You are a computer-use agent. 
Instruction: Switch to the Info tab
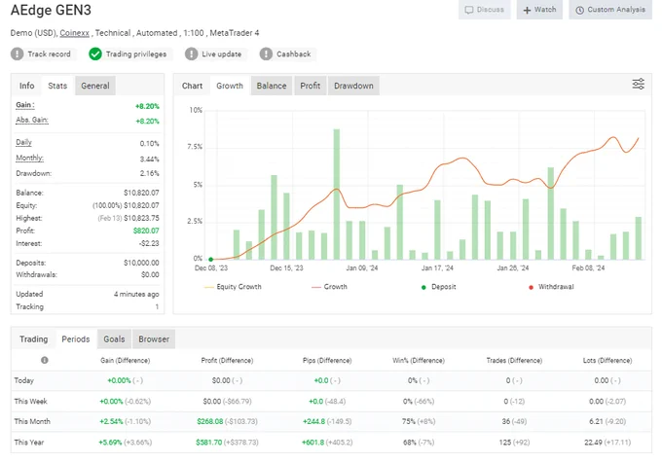tap(26, 86)
